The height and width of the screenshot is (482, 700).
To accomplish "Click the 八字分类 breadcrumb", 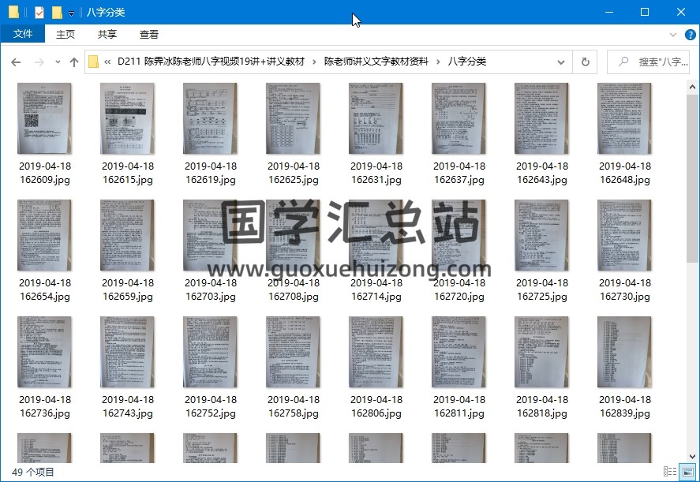I will click(467, 62).
